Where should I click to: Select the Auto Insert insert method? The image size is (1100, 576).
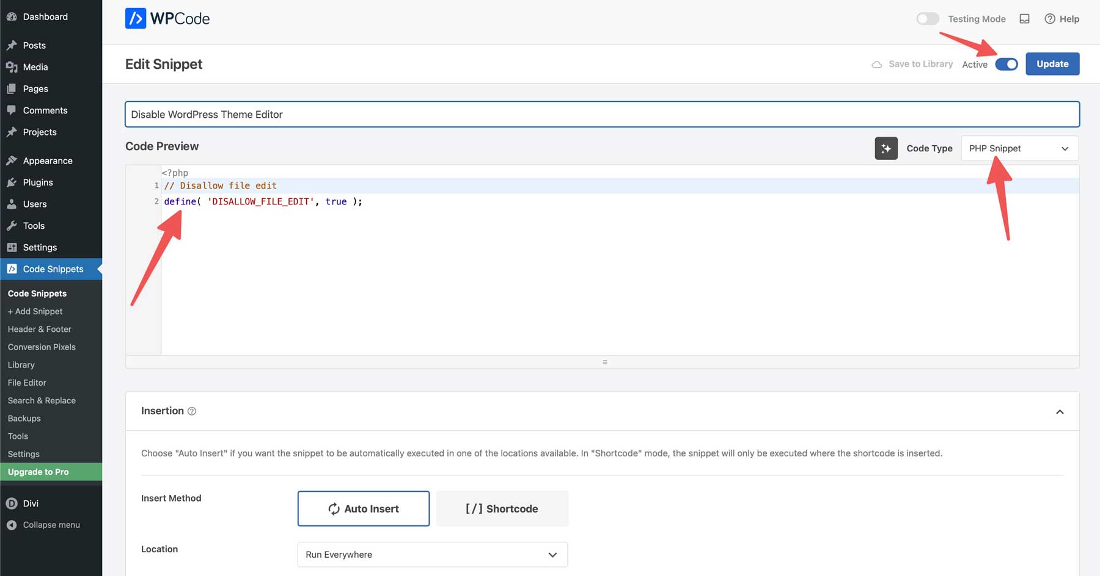(363, 508)
